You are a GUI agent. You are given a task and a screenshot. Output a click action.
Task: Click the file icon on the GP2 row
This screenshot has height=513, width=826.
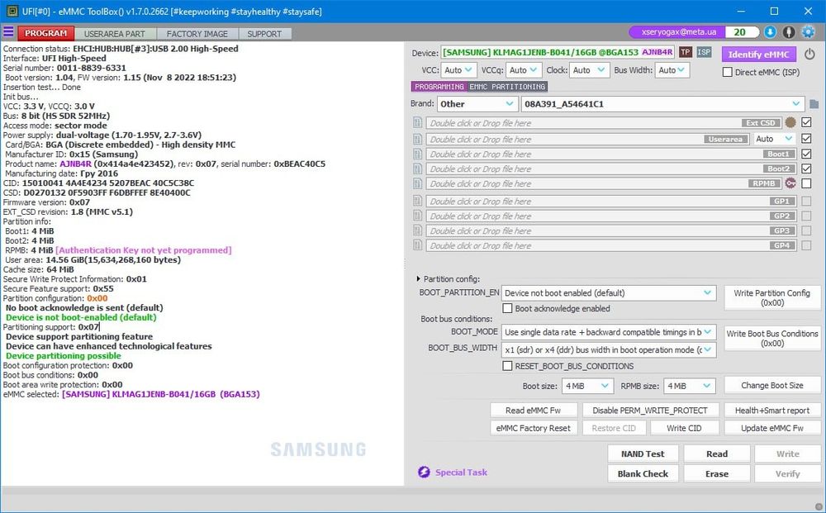pos(418,216)
